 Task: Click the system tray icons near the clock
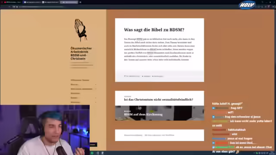point(262,153)
